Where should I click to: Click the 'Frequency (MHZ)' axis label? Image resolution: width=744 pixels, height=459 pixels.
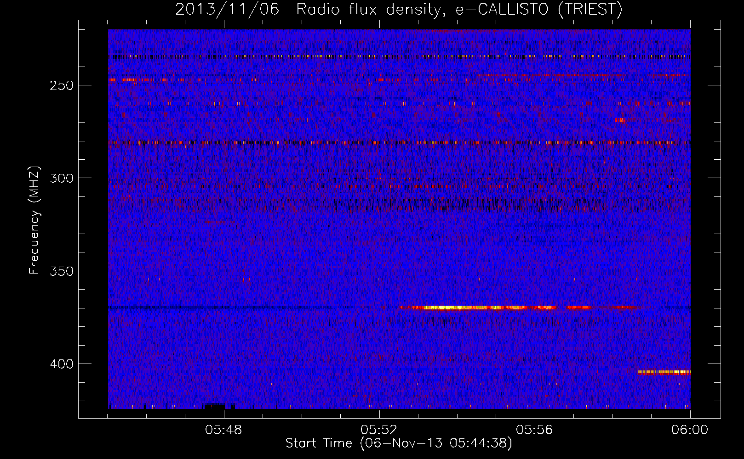point(34,220)
